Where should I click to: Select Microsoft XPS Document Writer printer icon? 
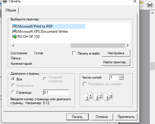pos(14,32)
